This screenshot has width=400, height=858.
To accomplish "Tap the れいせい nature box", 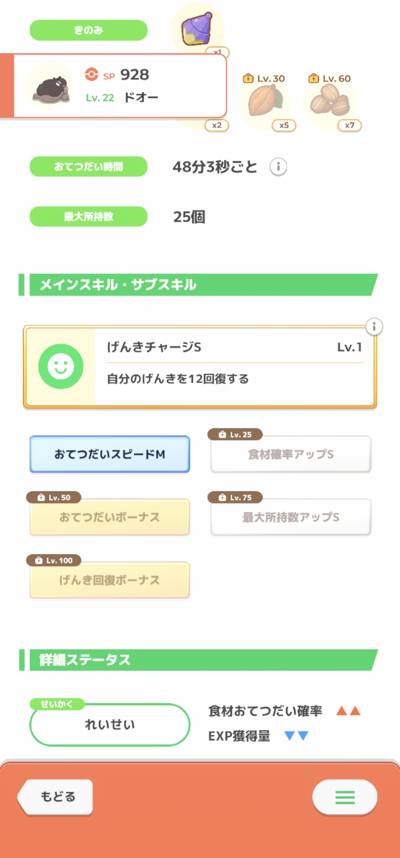I will pos(110,725).
